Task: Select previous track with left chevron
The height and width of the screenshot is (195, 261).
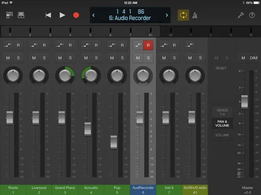Action: tap(94, 15)
